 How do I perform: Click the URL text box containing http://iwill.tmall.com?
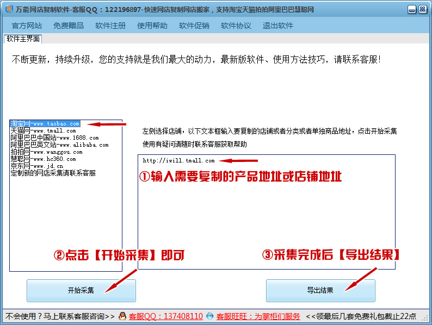[267, 212]
